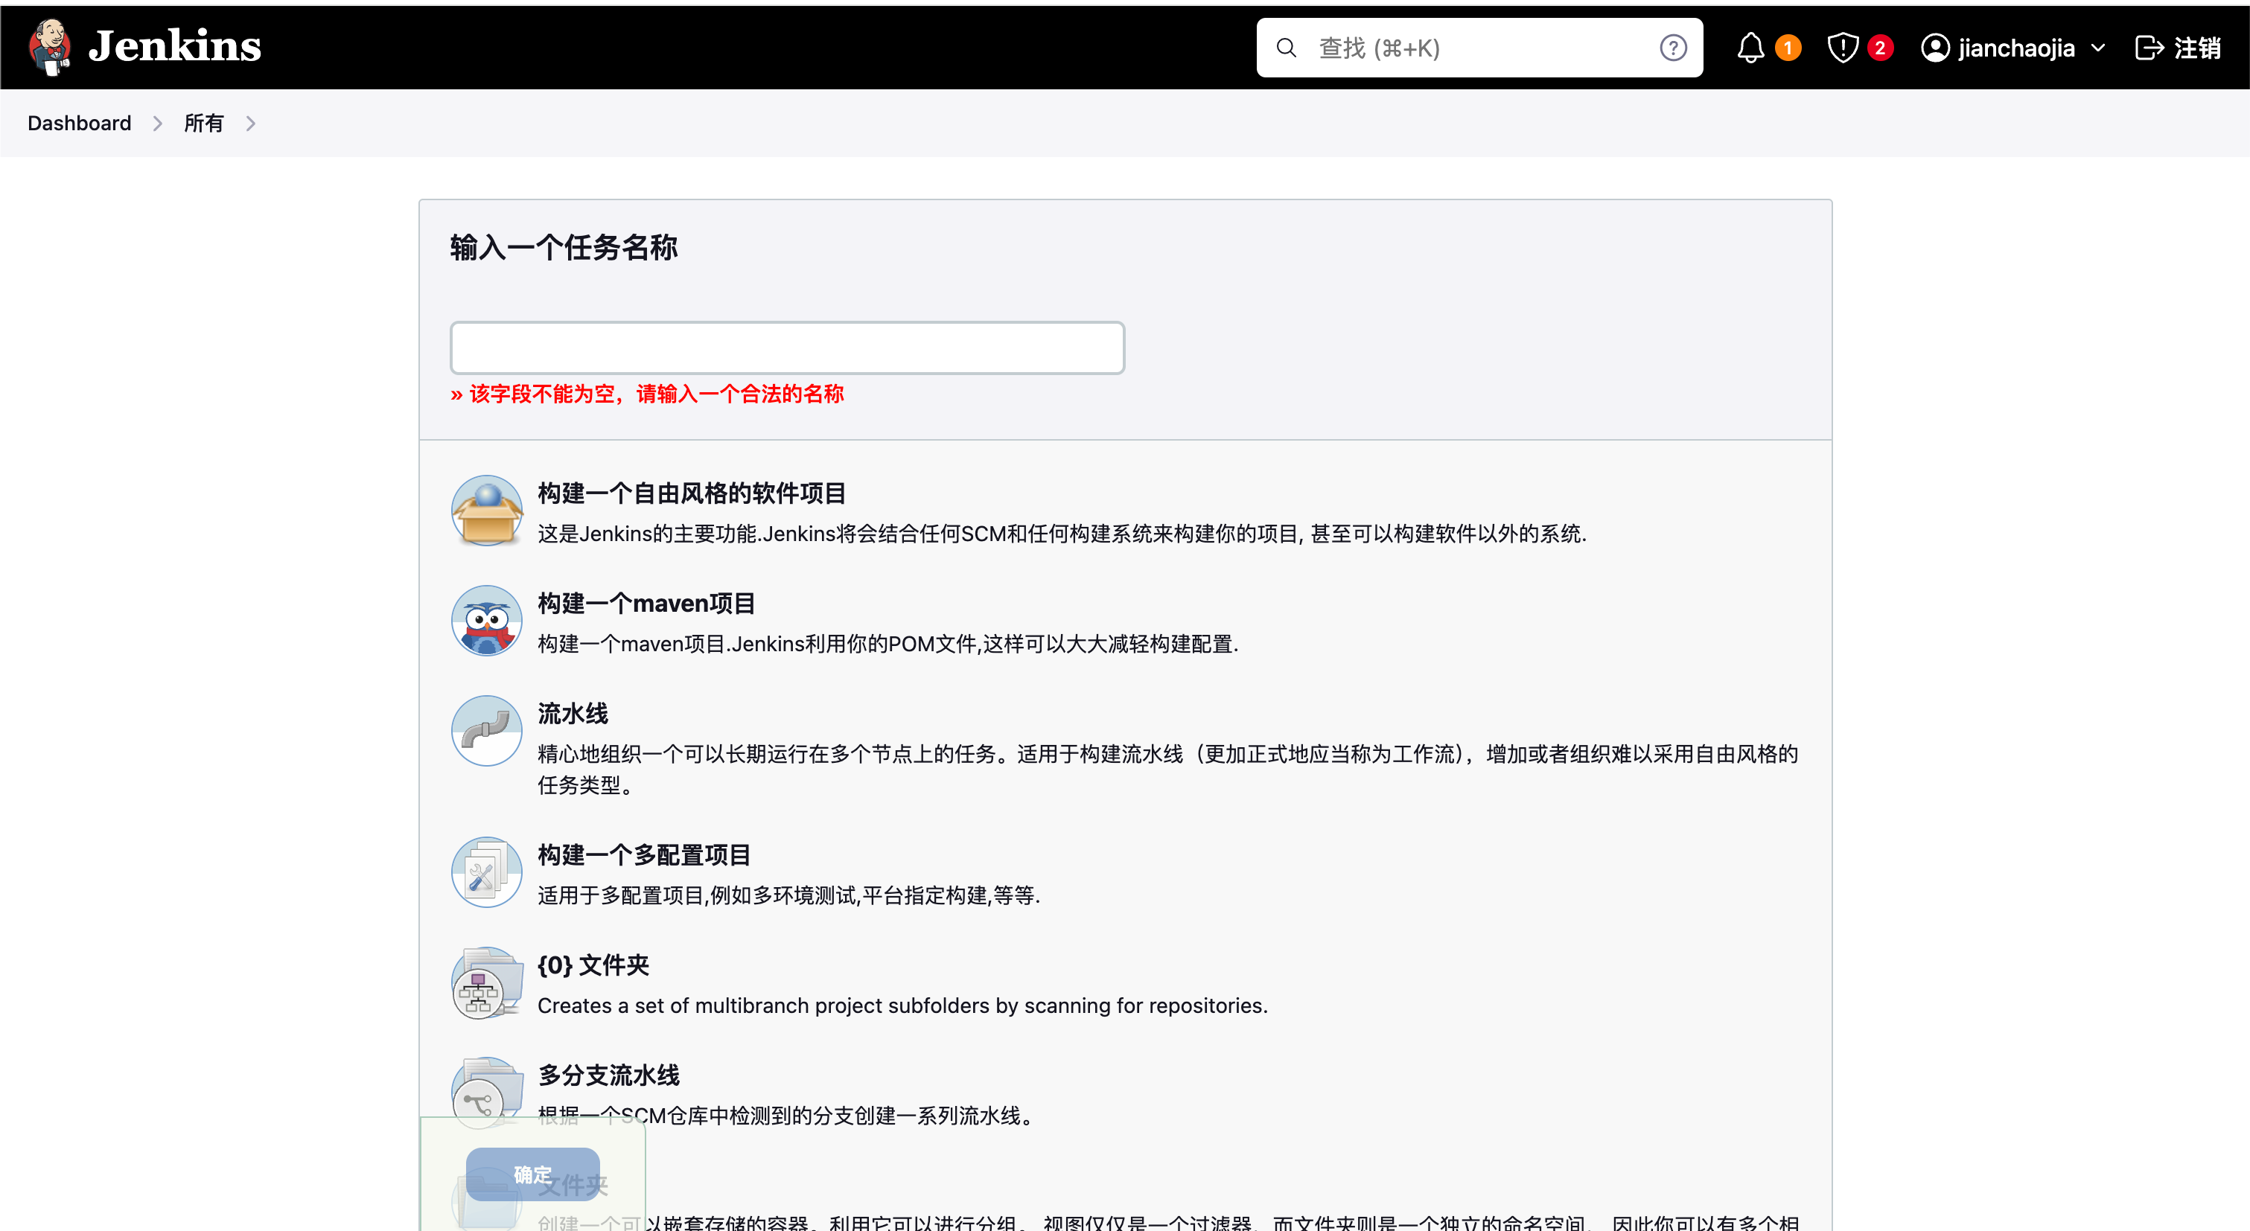This screenshot has height=1231, width=2250.
Task: Click the maven POM description text
Action: [x=887, y=644]
